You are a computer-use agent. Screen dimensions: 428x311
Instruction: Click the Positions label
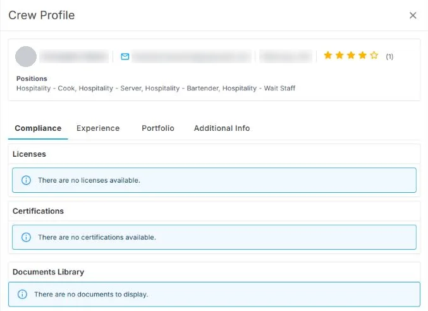[x=32, y=78]
